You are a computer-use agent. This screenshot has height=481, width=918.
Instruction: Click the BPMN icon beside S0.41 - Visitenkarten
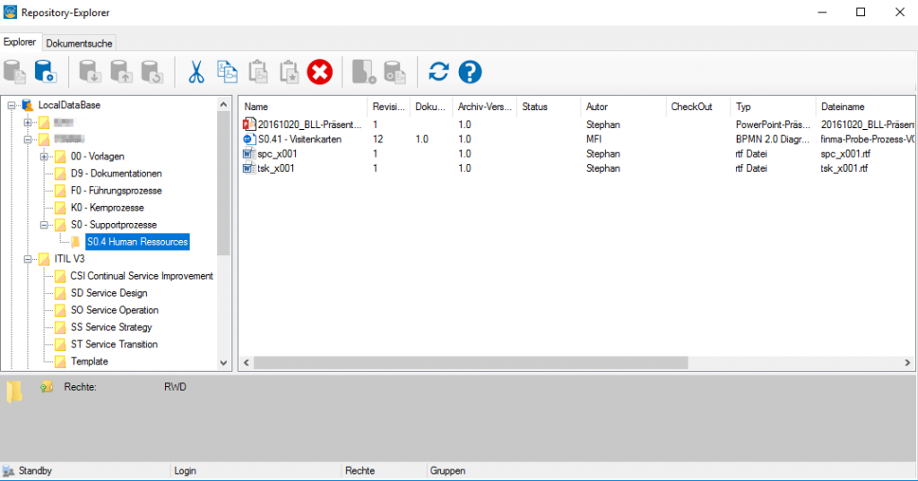coord(249,139)
